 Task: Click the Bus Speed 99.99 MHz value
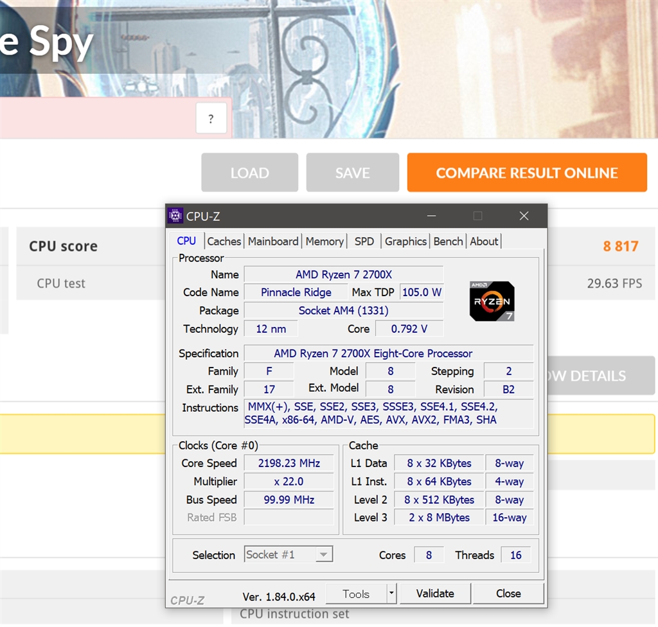[x=289, y=499]
